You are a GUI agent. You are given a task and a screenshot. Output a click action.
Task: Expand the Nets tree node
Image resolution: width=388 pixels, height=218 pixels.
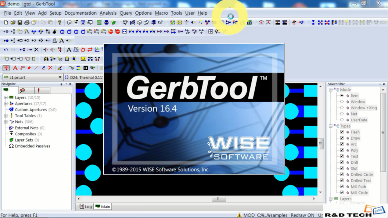[x=6, y=122]
